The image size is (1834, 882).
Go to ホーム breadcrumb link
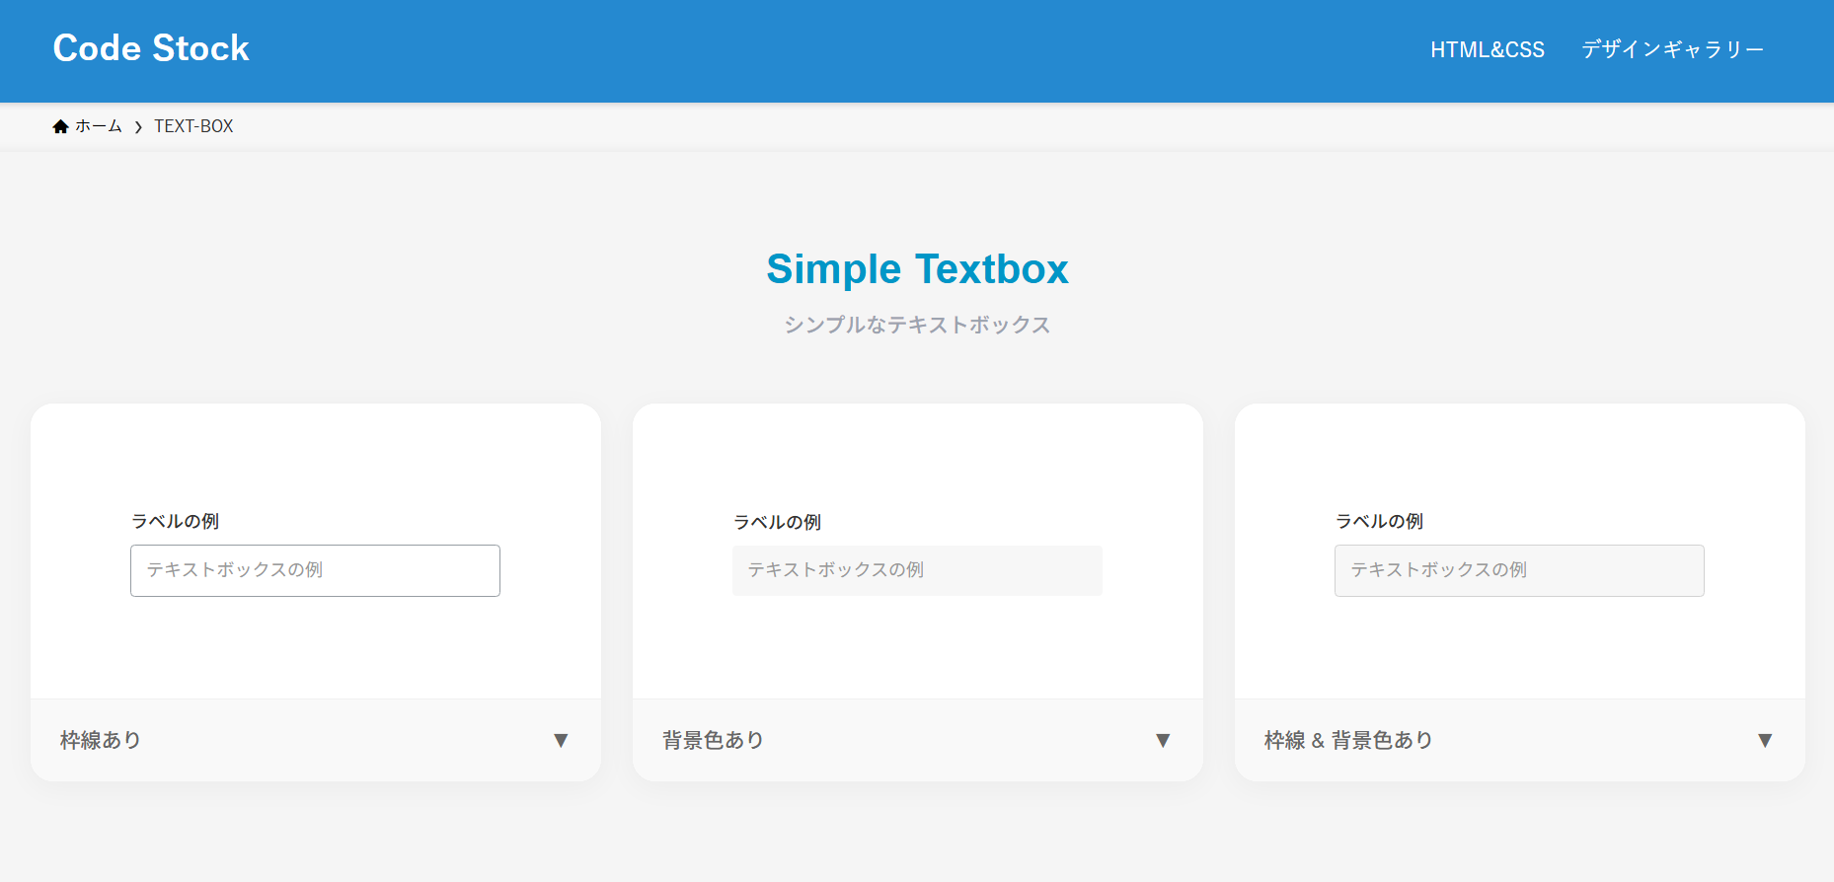click(99, 126)
